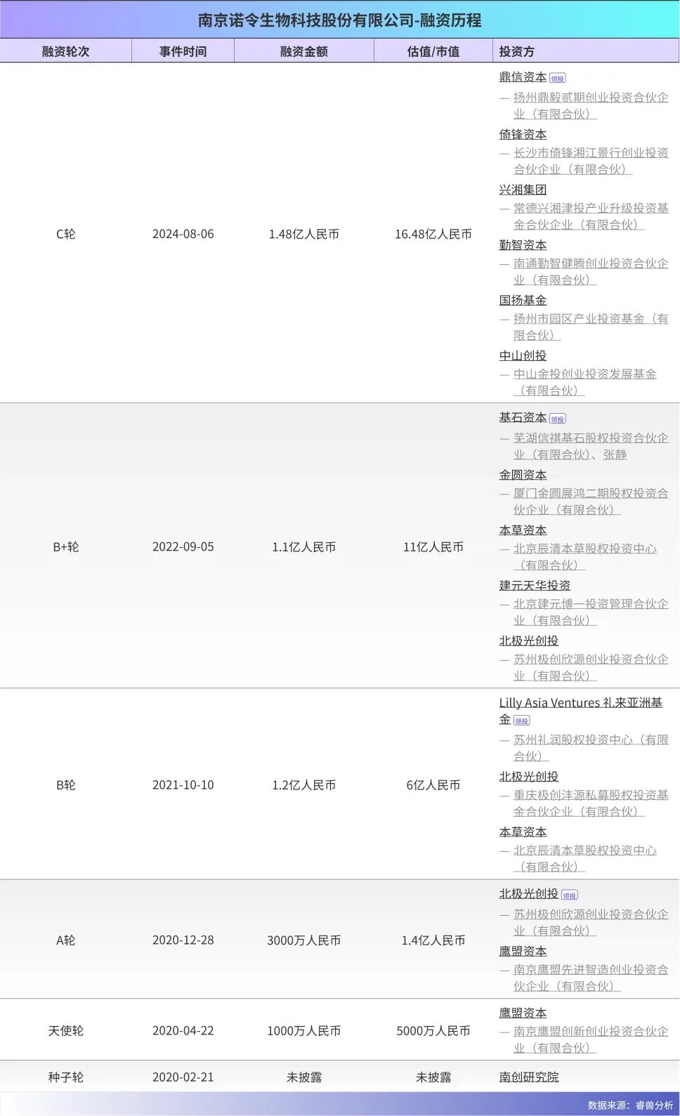Viewport: 680px width, 1116px height.
Task: Open the 国扬基金 investor link
Action: pos(523,301)
